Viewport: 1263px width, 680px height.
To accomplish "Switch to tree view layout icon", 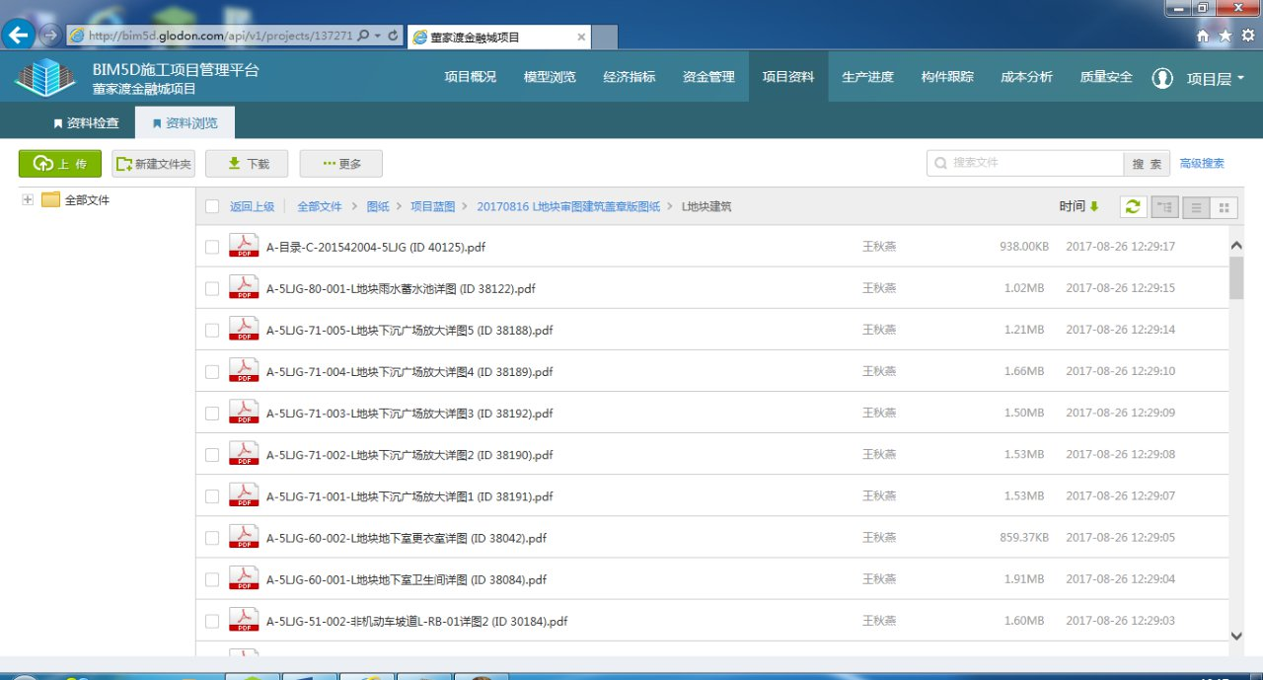I will [1164, 207].
